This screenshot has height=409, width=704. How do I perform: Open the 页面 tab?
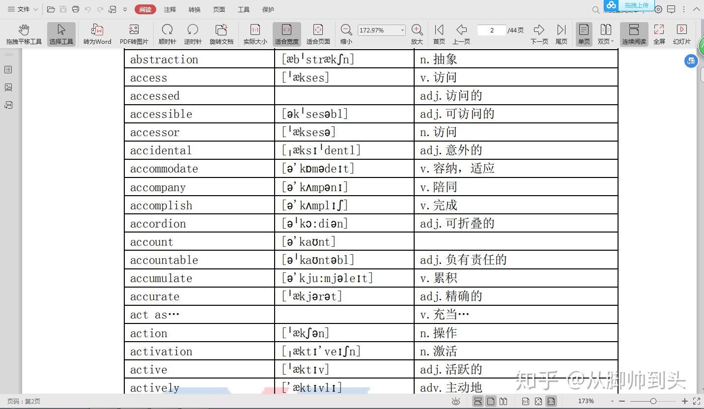coord(219,9)
